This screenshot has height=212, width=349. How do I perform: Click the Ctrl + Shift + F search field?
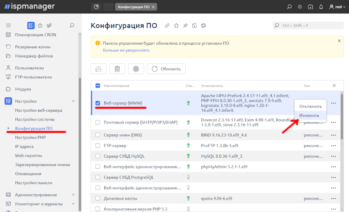[x=309, y=25]
